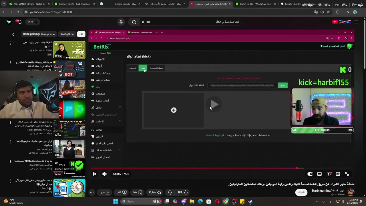Viewport: 366px width, 206px height.
Task: Open the YouTube guide hamburger menu
Action: point(356,22)
